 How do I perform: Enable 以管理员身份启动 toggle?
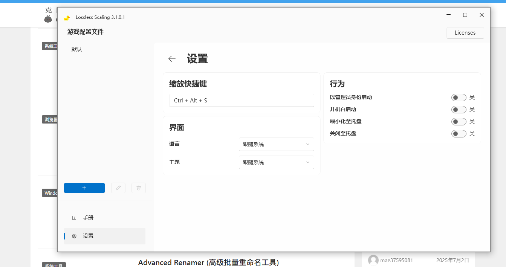click(x=459, y=98)
